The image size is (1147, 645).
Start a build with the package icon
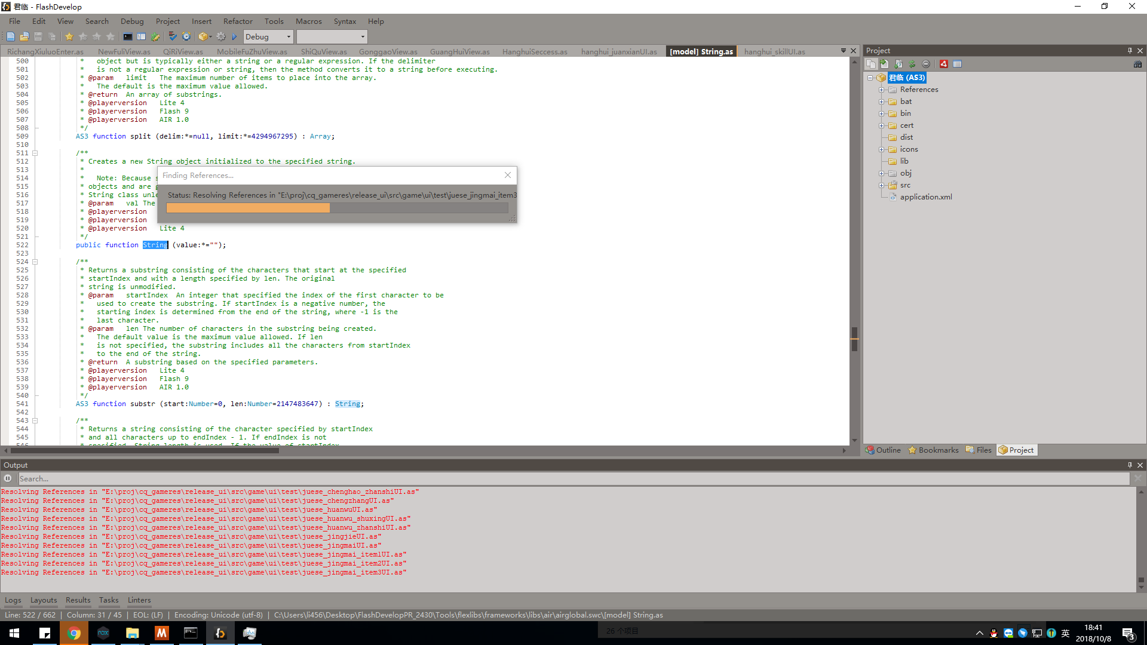point(203,36)
